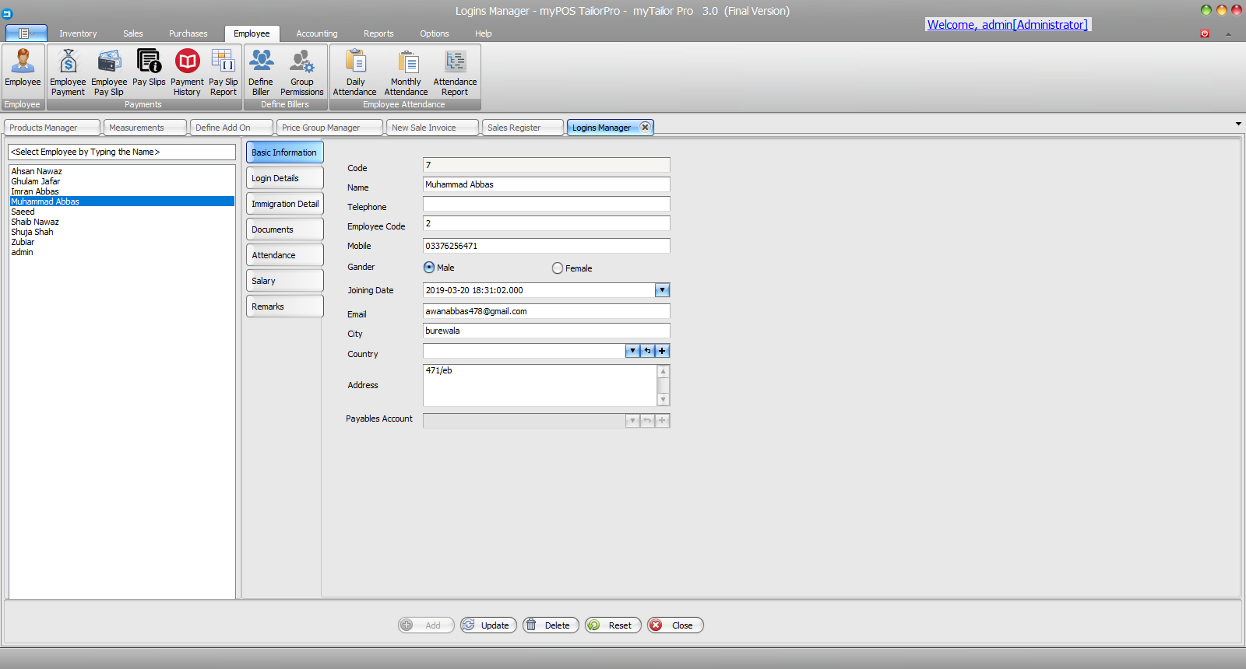Click the Close button at bottom

point(675,625)
